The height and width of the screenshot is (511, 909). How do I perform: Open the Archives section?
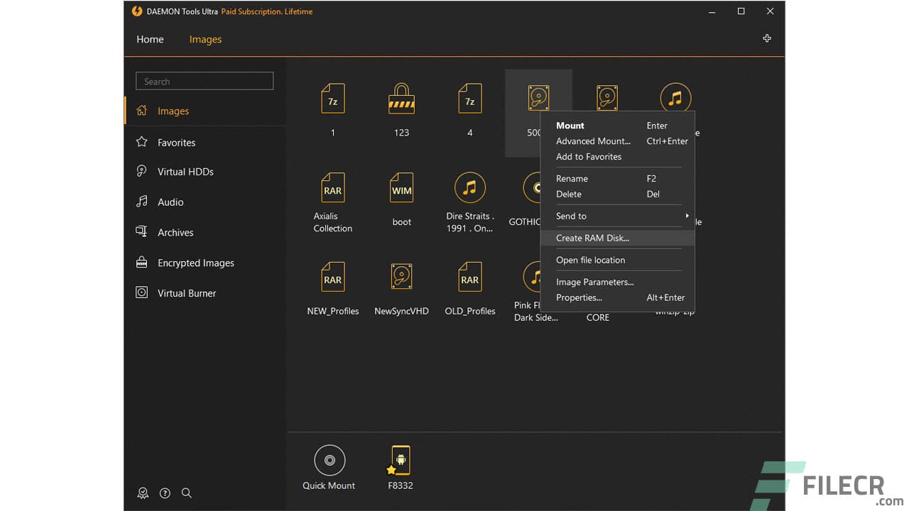[175, 232]
